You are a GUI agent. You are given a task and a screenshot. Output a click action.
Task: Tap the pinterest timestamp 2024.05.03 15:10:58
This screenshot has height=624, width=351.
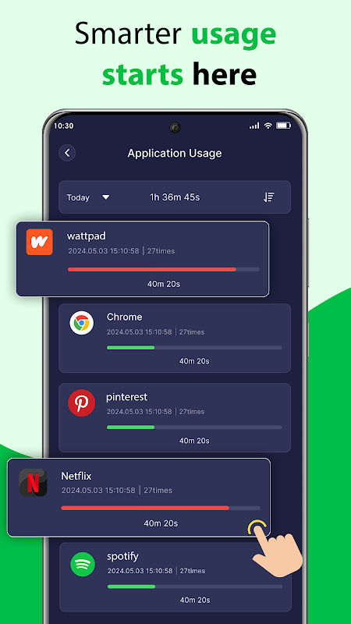pyautogui.click(x=140, y=412)
